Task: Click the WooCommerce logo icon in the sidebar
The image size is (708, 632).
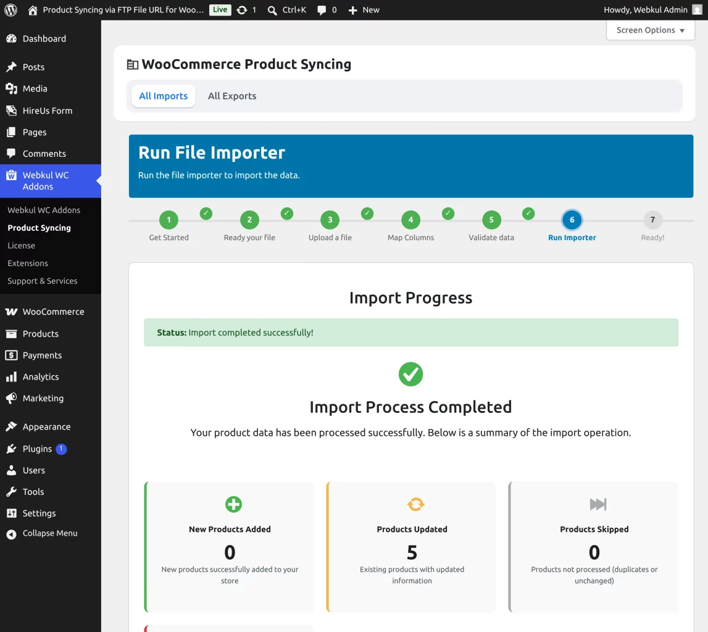Action: tap(11, 312)
